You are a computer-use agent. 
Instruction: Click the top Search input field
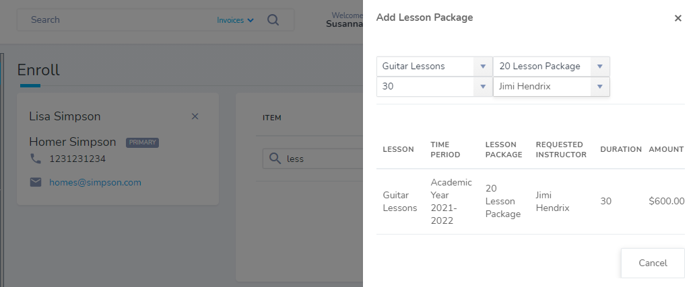click(116, 20)
